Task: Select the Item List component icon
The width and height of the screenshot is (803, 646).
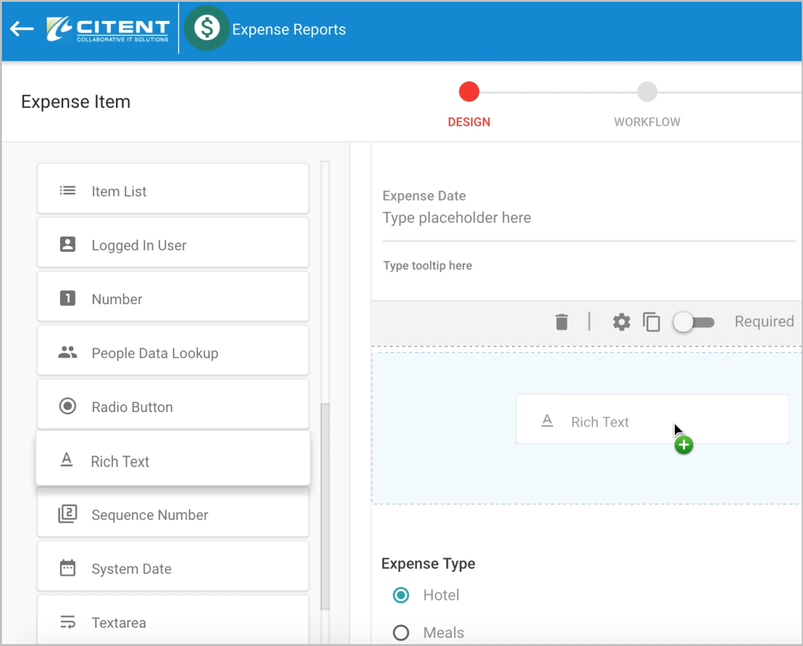Action: pyautogui.click(x=68, y=190)
